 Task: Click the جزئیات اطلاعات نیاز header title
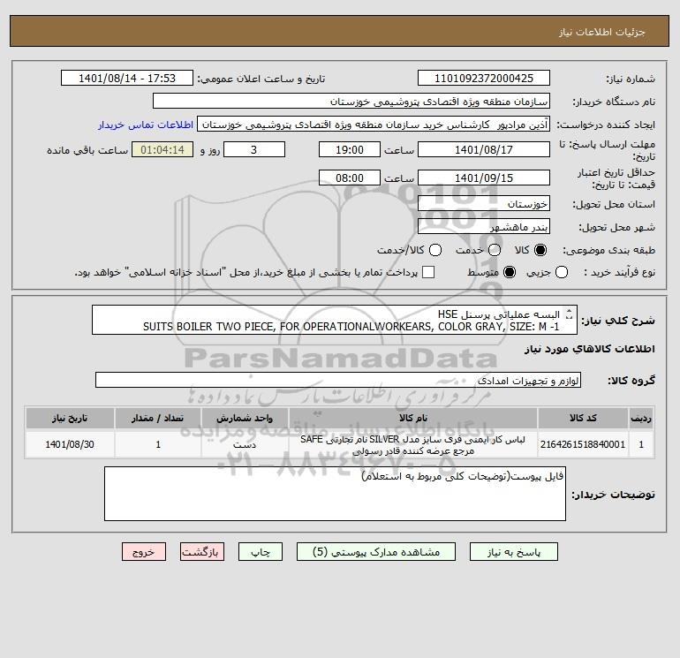click(602, 32)
